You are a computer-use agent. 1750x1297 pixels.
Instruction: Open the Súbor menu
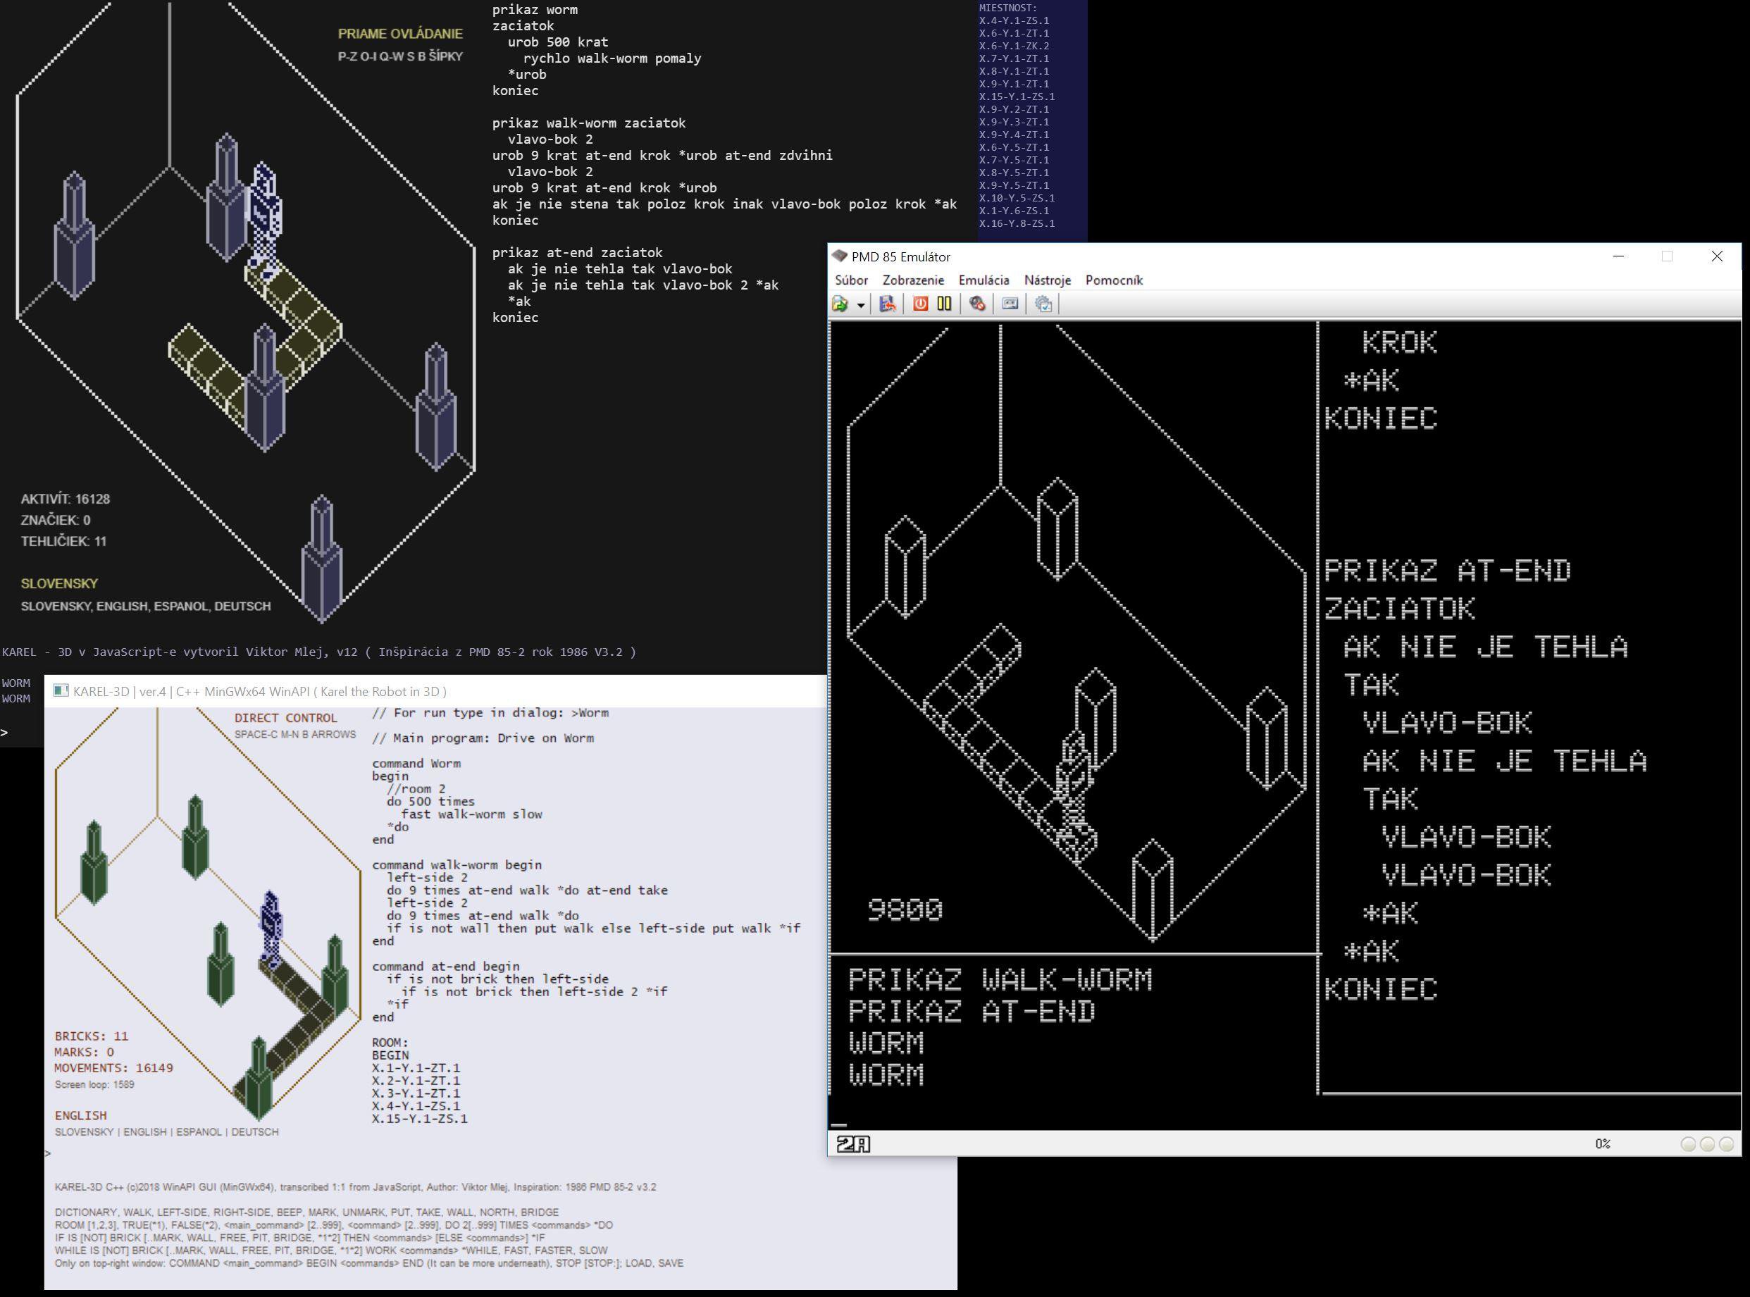tap(853, 280)
